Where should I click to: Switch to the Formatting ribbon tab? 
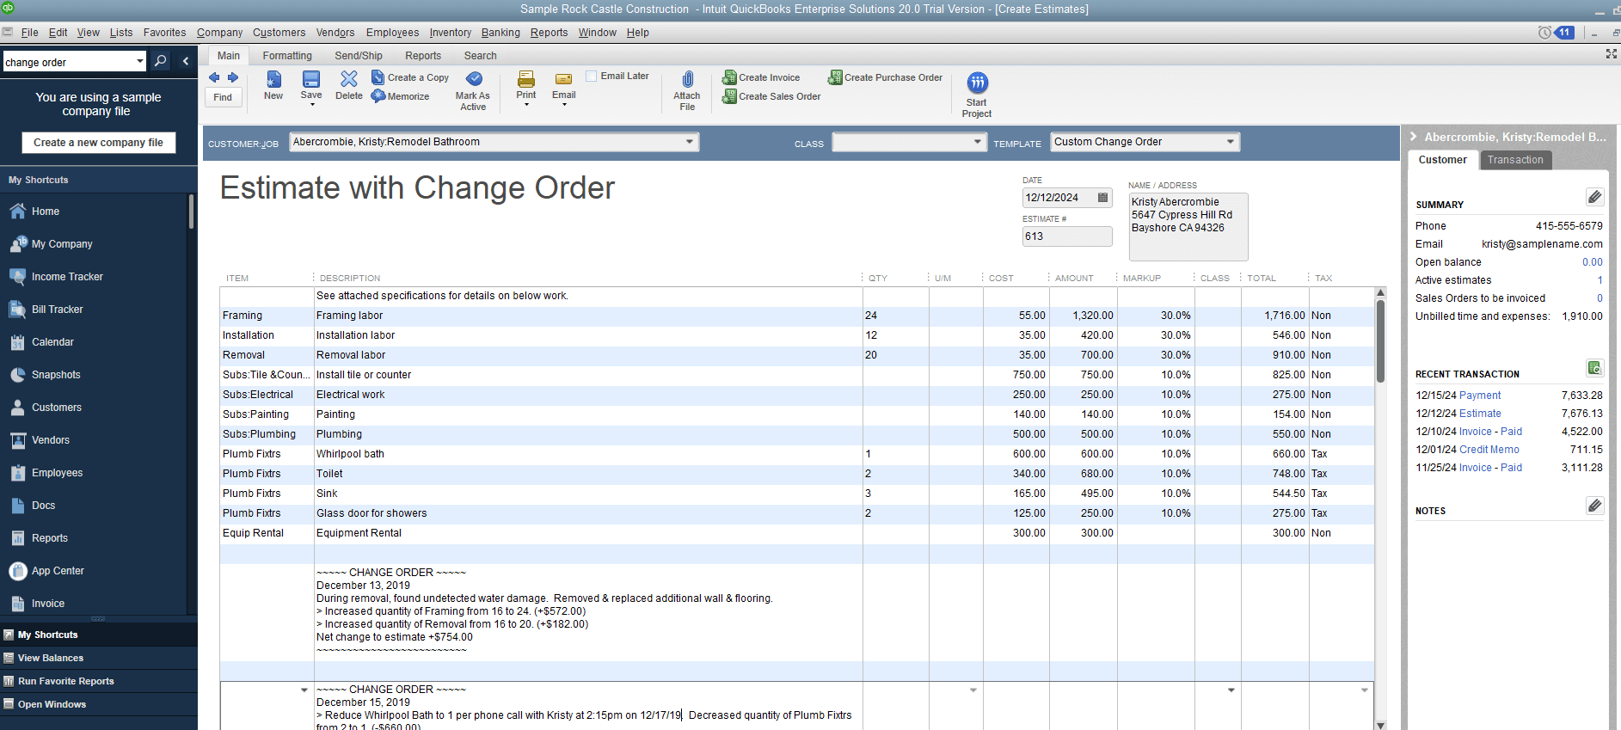click(287, 56)
